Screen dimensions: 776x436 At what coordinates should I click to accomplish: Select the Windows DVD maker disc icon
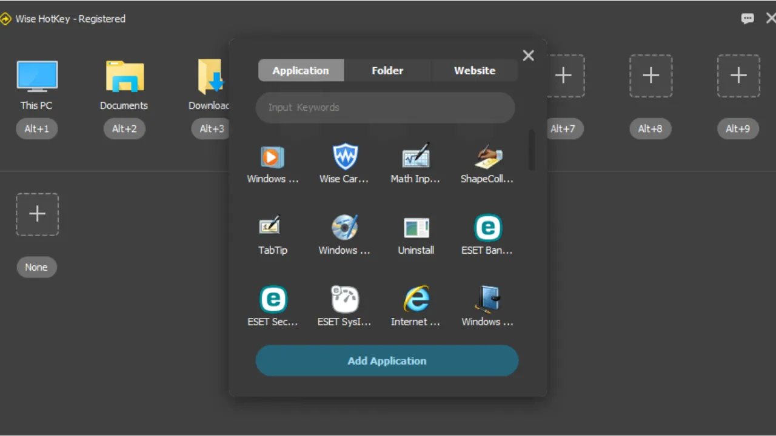(344, 227)
